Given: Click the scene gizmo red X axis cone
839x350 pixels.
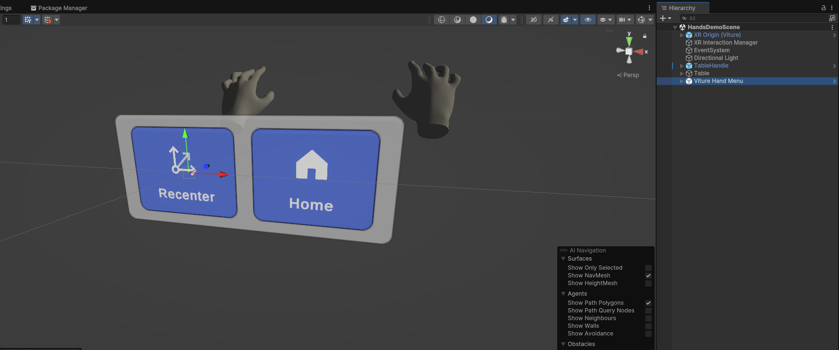Looking at the screenshot, I should (x=639, y=51).
